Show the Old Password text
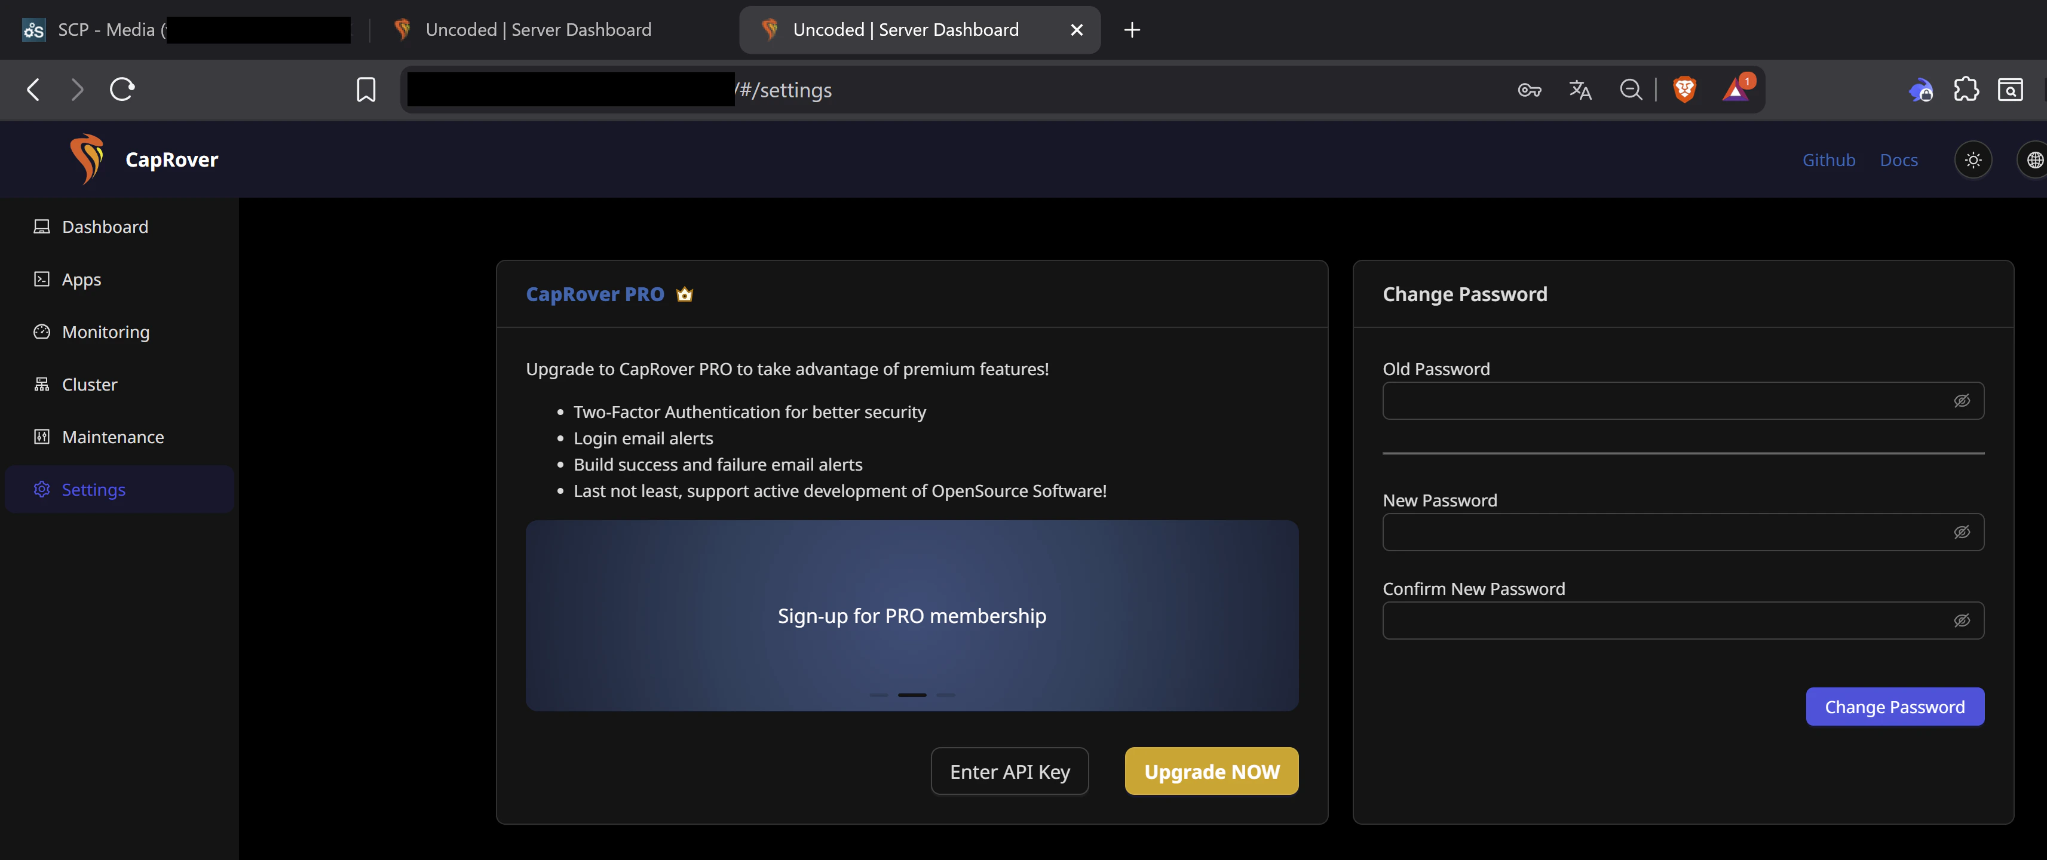The width and height of the screenshot is (2047, 860). 1961,401
